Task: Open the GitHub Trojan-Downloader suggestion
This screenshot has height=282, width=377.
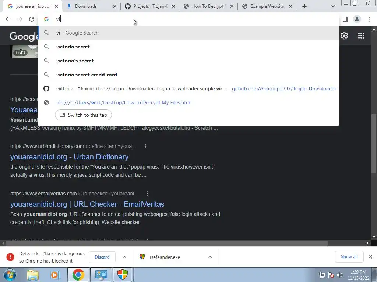Action: click(188, 88)
